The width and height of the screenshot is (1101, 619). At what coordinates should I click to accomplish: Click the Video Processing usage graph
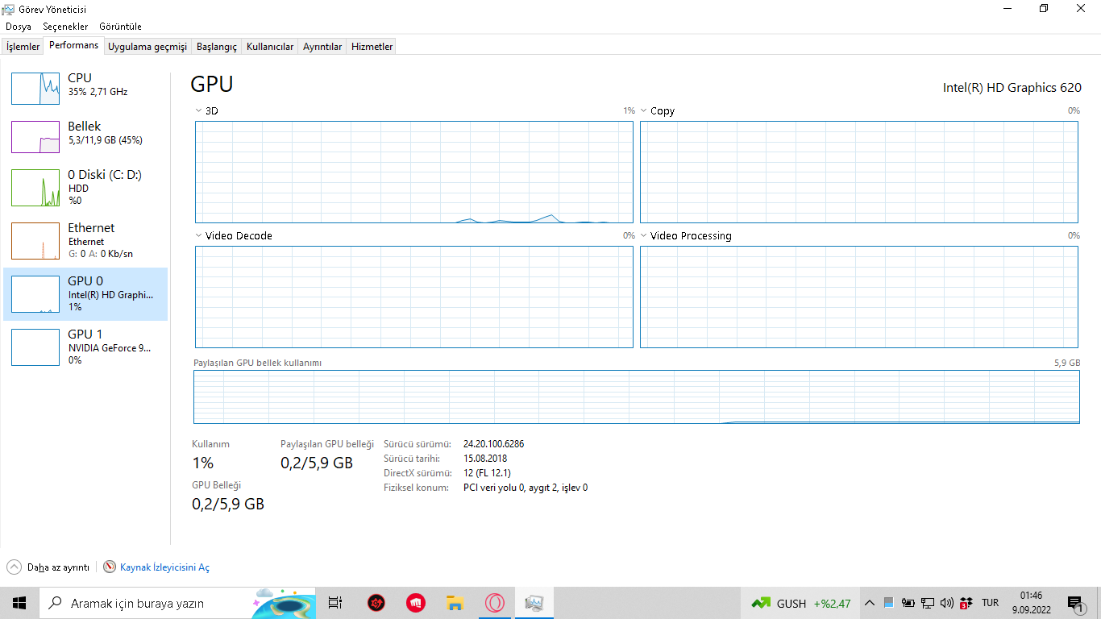click(859, 297)
